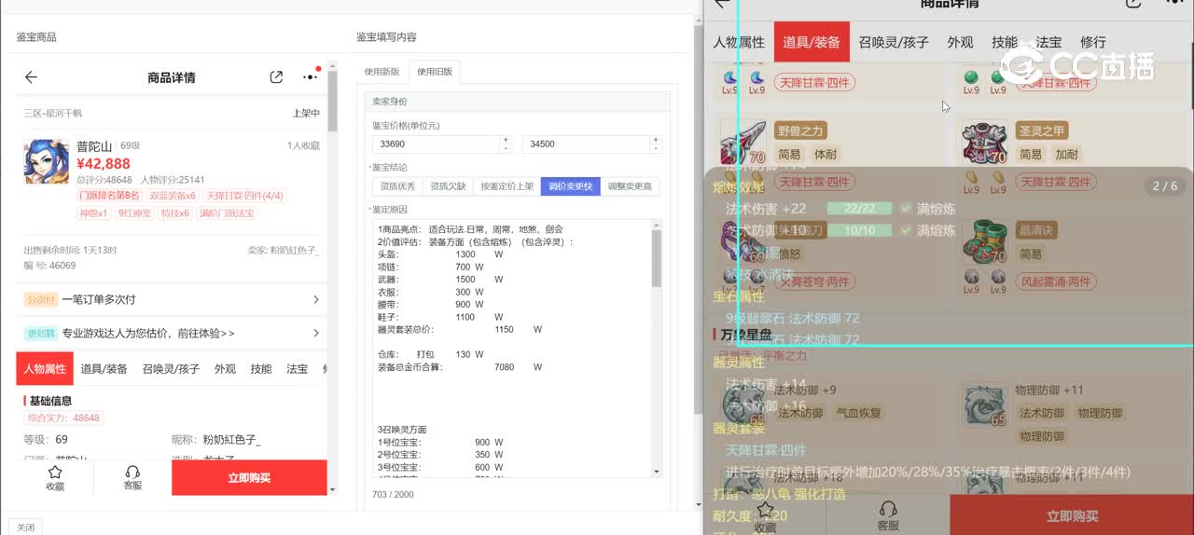Open 修行 tab in right panel
Viewport: 1194px width, 535px height.
coord(1093,42)
